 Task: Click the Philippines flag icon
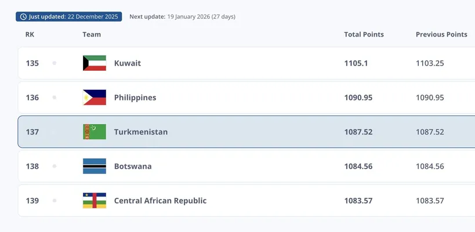point(95,97)
